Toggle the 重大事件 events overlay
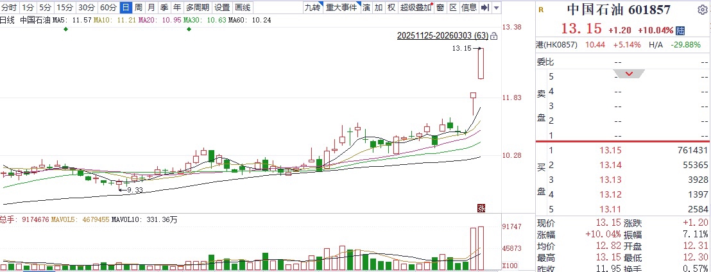 341,7
